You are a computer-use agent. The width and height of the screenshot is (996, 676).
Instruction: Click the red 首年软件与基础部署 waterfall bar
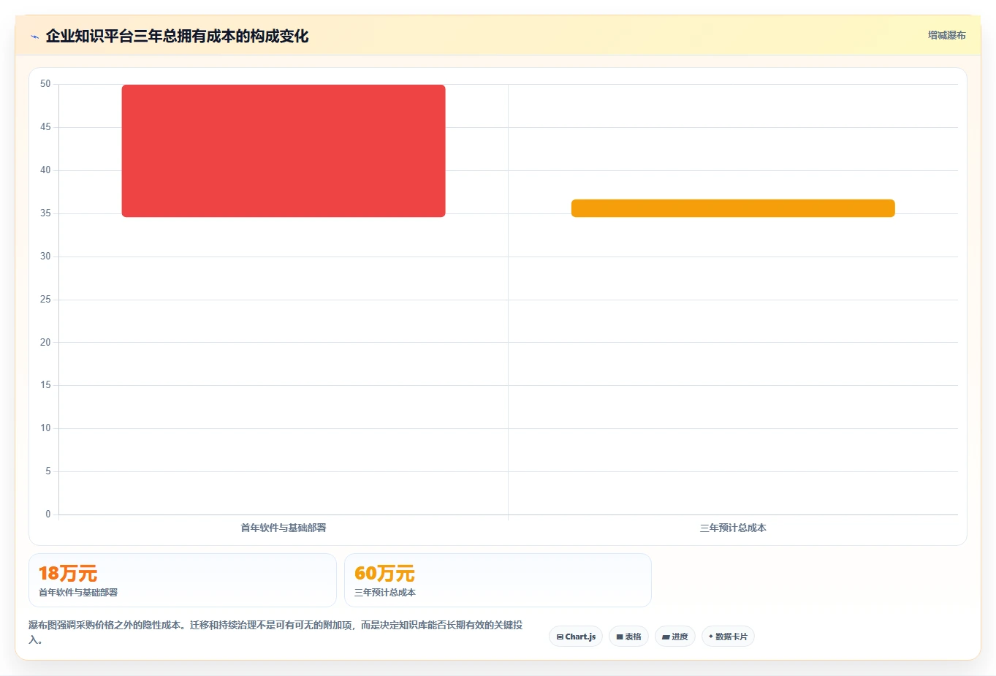[284, 151]
